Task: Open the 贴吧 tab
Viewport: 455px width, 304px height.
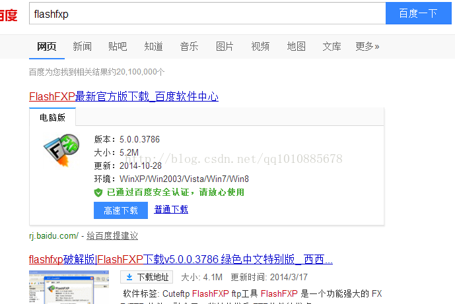Action: (118, 46)
